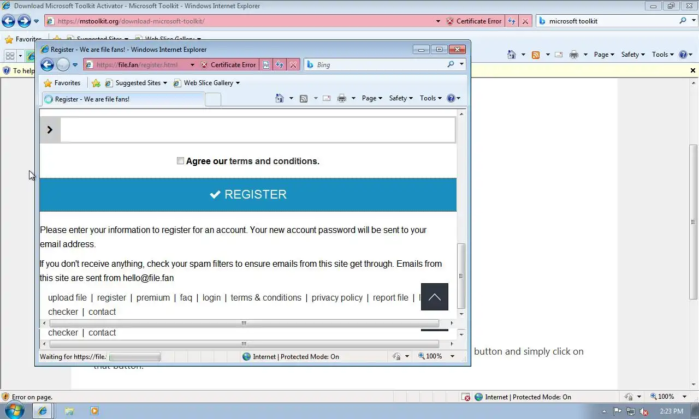Click Stop icon in Microsoft Toolkit window

point(525,21)
